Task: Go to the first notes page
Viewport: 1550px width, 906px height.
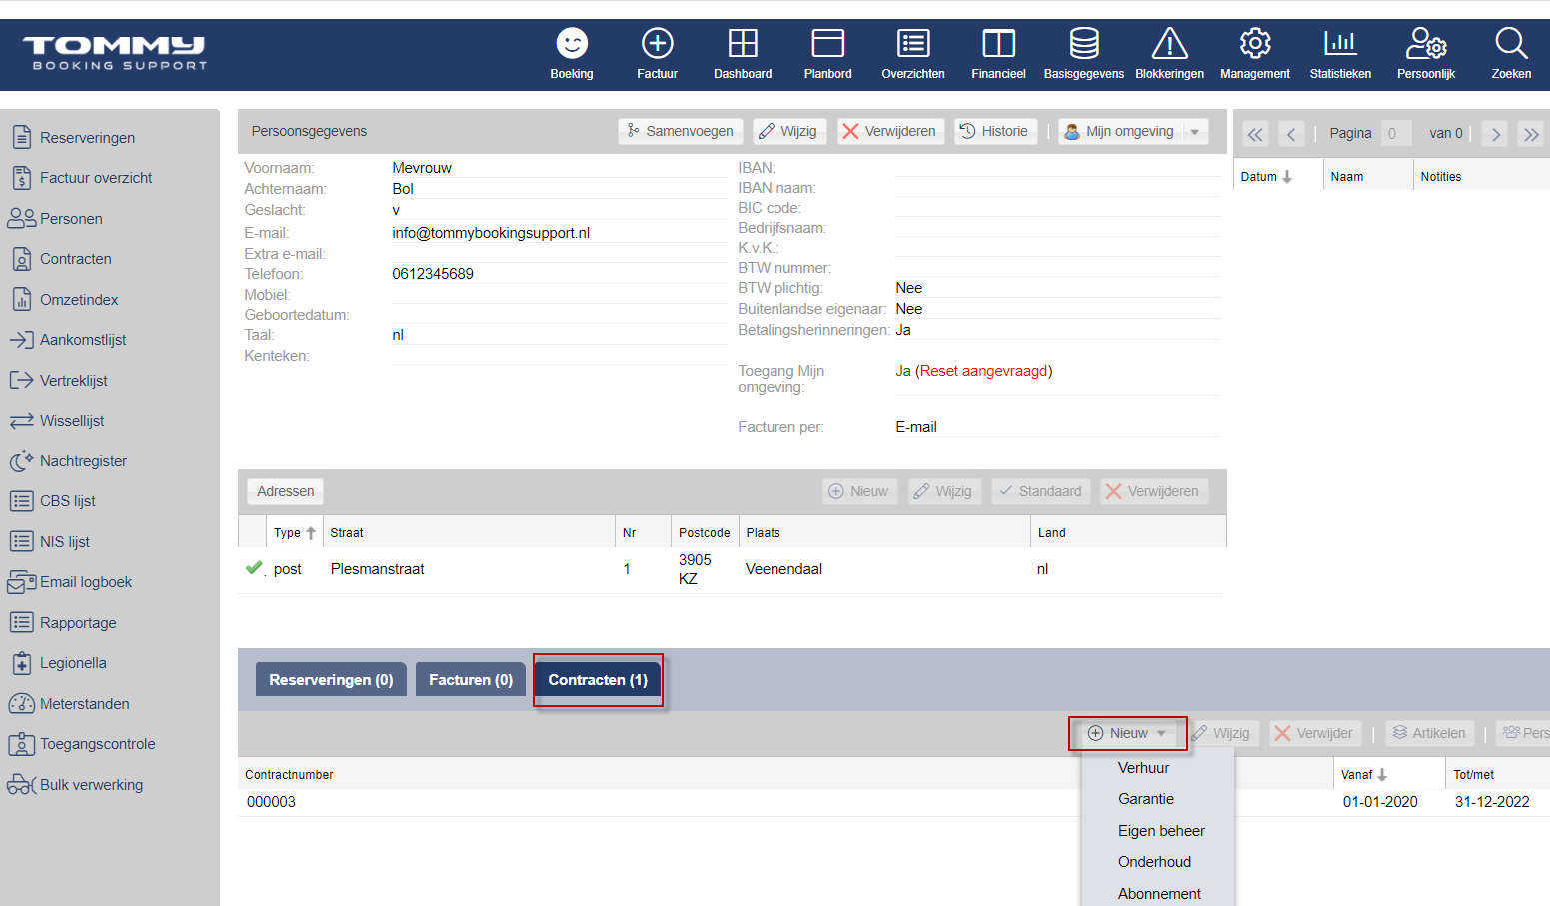Action: pos(1255,134)
